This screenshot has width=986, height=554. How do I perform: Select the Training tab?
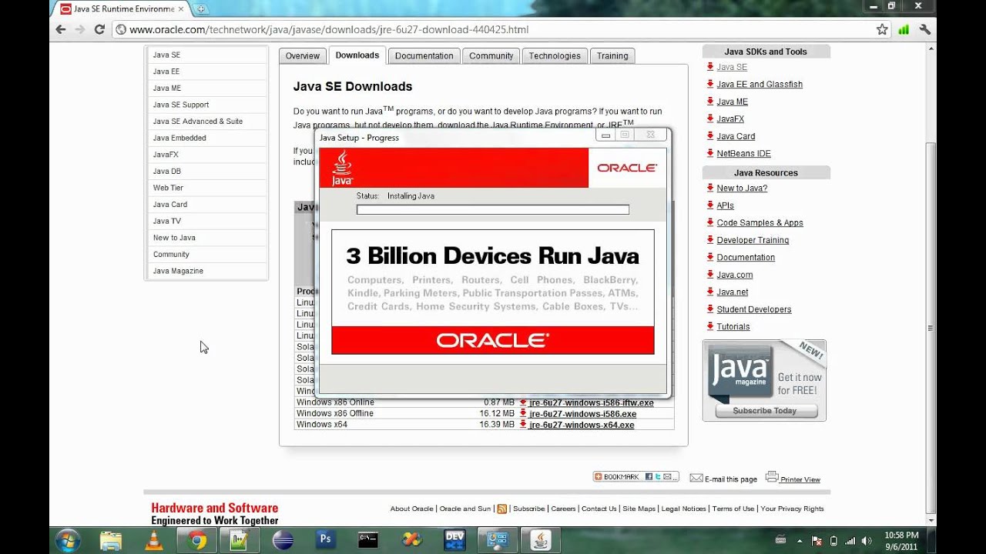coord(612,55)
